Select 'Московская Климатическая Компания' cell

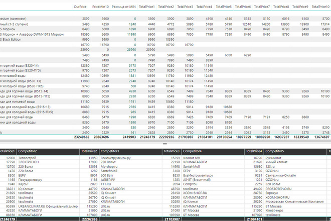click(x=294, y=201)
